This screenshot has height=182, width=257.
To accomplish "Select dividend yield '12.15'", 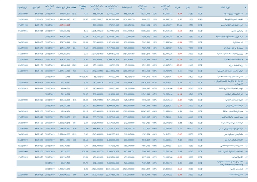I will (74, 14).
